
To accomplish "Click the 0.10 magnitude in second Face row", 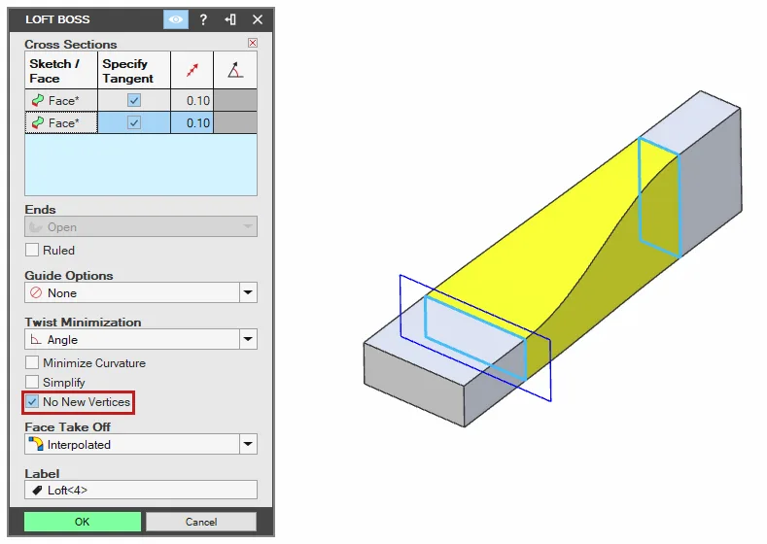I will 192,122.
